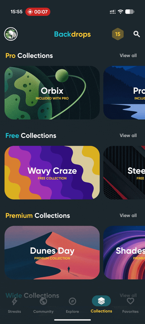The image size is (145, 324).
Task: View all Pro Collections
Action: [128, 56]
